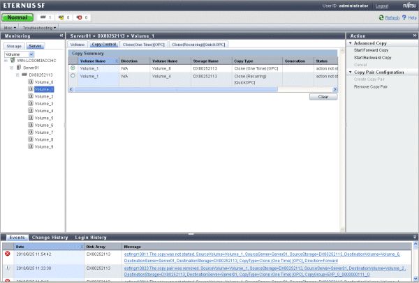
Task: Click the Volume_2 disk icon
Action: 31,96
